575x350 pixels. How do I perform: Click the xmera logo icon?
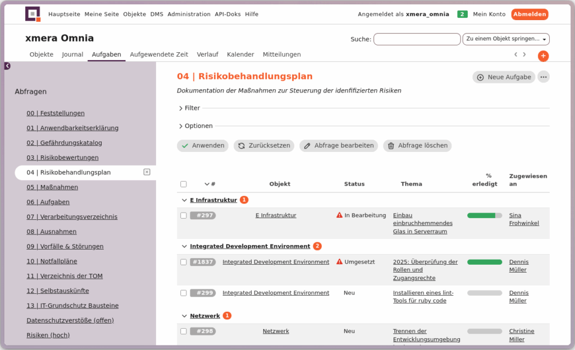33,14
